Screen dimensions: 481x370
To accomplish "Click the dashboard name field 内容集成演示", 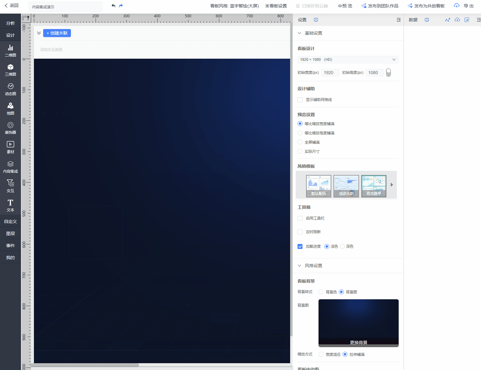I will click(x=65, y=7).
